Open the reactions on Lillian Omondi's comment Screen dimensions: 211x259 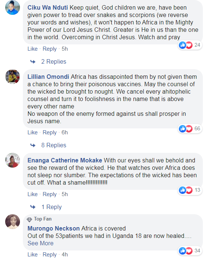click(190, 128)
